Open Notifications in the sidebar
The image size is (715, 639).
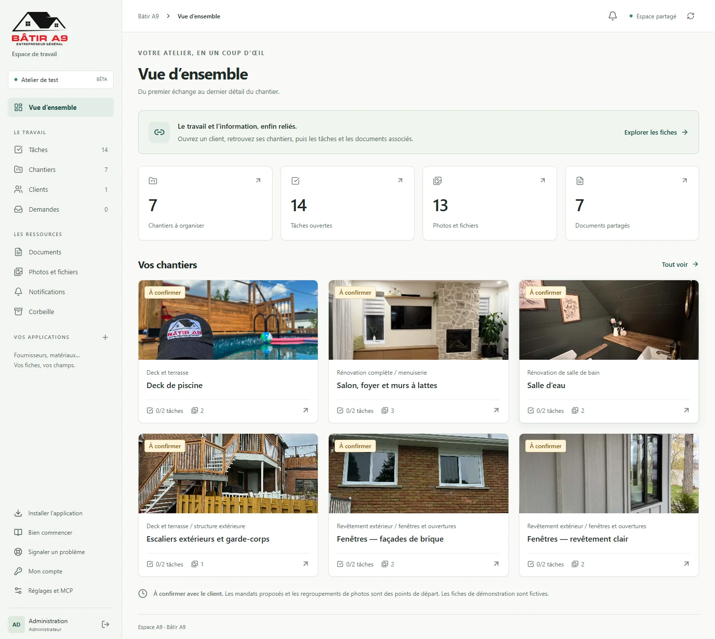(x=61, y=292)
